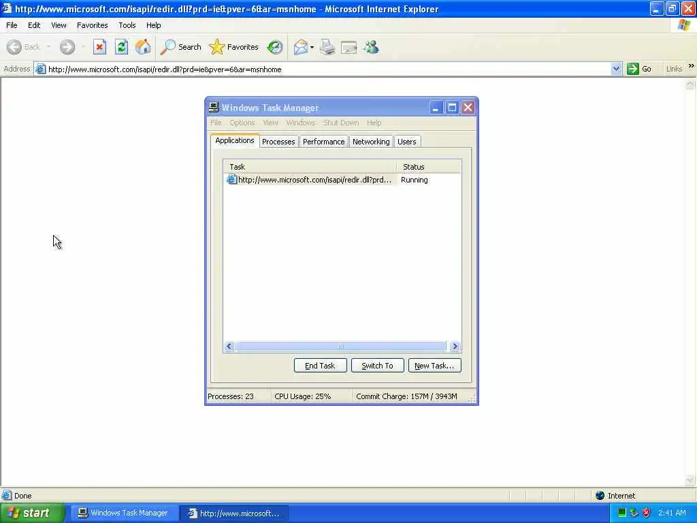The width and height of the screenshot is (697, 523).
Task: Click the task list scroll left arrow
Action: [229, 347]
